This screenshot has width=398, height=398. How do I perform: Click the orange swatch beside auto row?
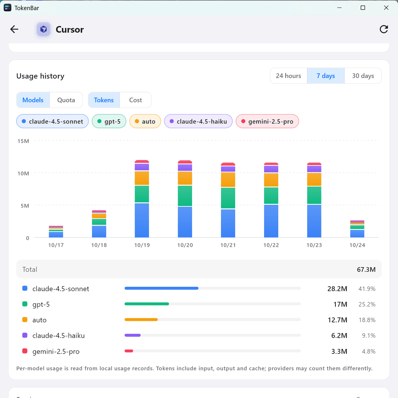pyautogui.click(x=25, y=320)
